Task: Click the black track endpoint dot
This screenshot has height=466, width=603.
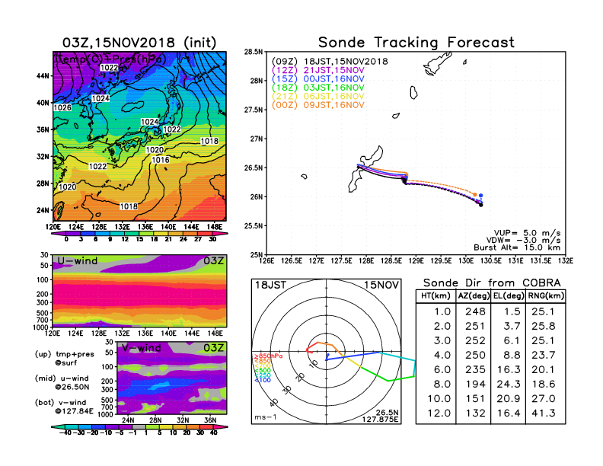Action: click(480, 206)
